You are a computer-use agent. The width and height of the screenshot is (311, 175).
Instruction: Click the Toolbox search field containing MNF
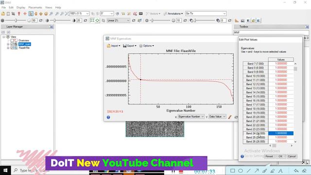tap(271, 33)
